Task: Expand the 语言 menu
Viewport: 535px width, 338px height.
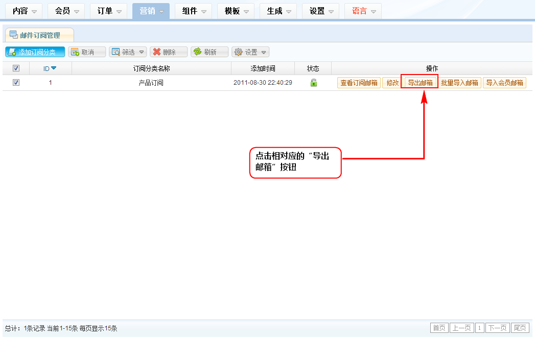Action: [363, 11]
